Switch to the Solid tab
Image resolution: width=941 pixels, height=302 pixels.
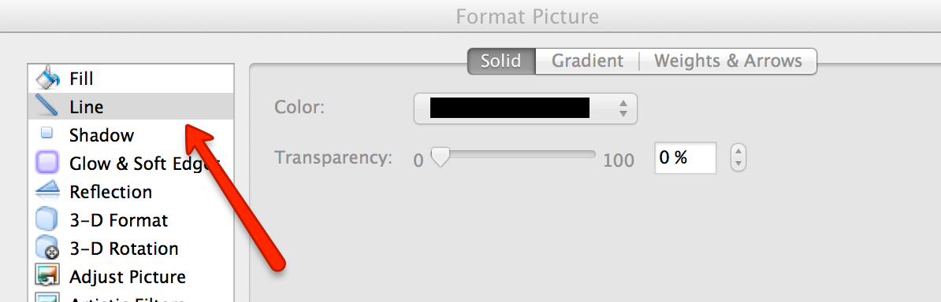point(500,61)
